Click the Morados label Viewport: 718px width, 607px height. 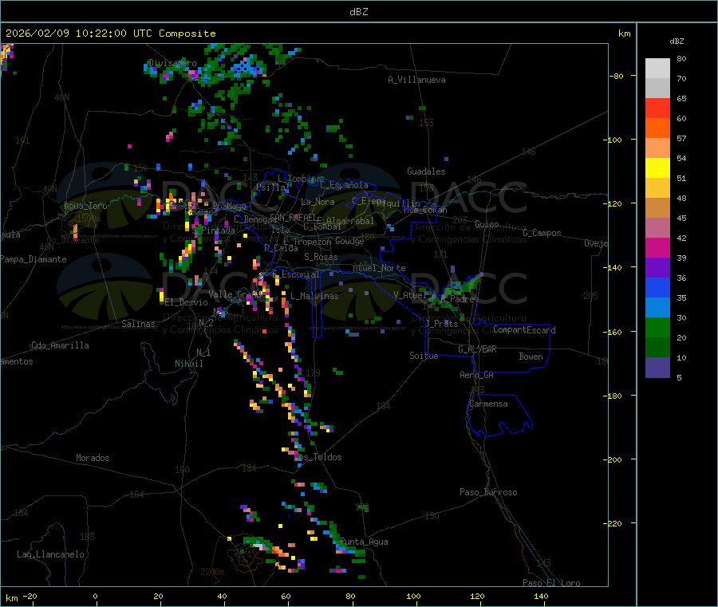(x=93, y=458)
